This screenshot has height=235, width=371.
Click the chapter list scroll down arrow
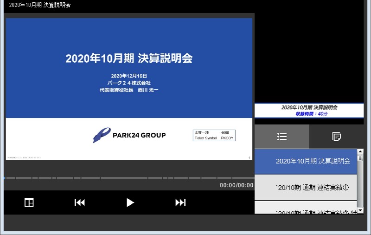[360, 210]
